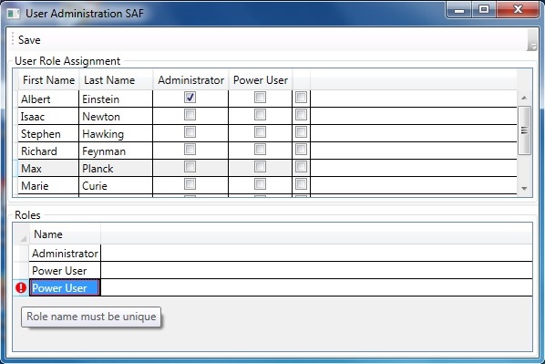
Task: Close the User Administration SAF window
Action: pos(518,10)
